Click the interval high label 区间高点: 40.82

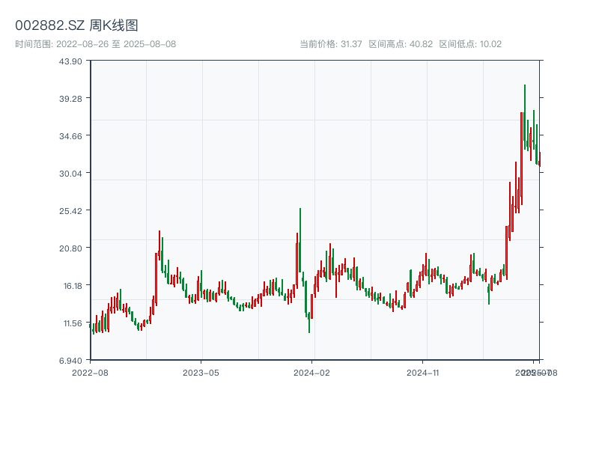[401, 44]
